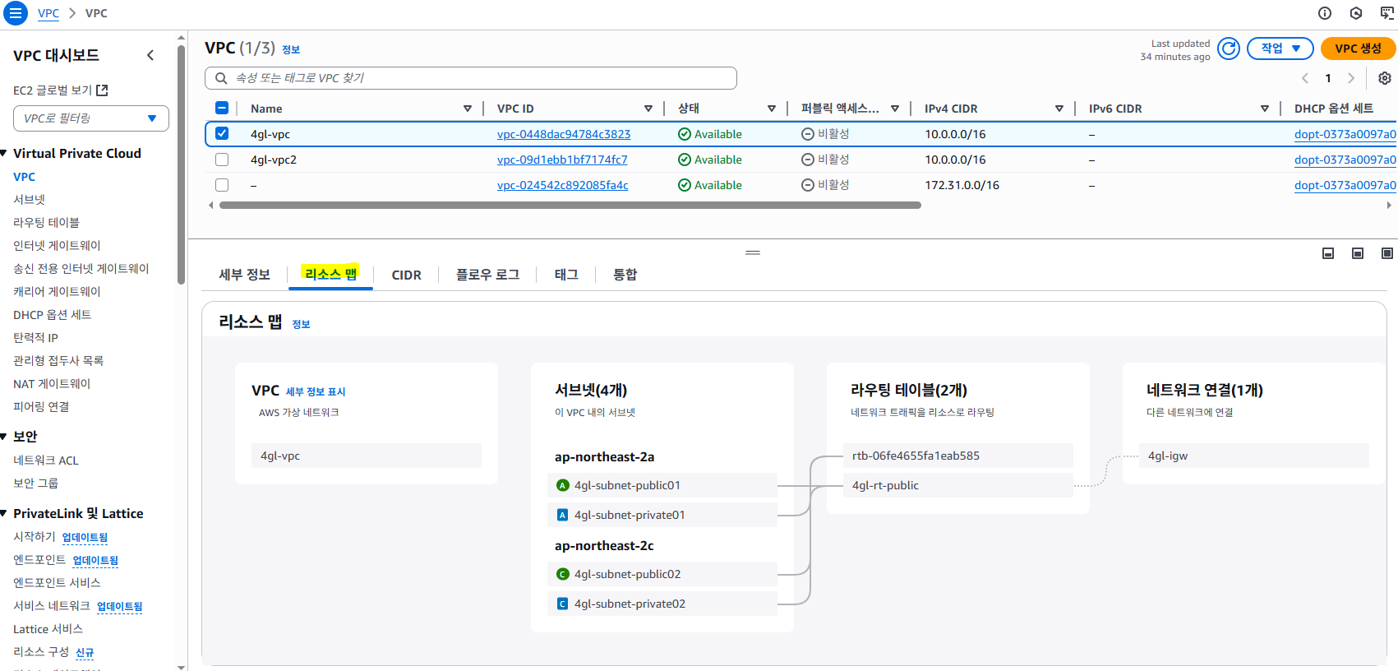Sort by Name column arrow
The width and height of the screenshot is (1398, 671).
(468, 109)
